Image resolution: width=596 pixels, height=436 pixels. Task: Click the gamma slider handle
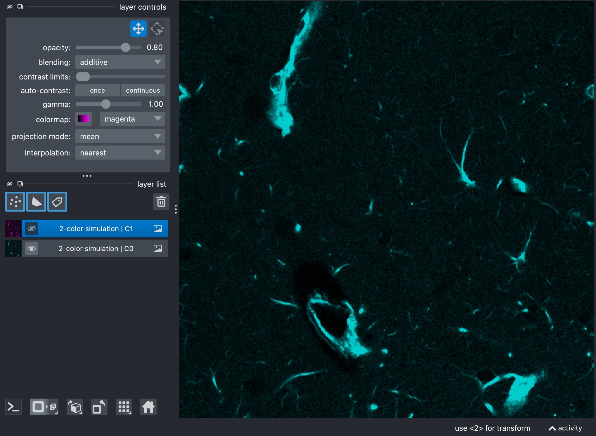106,104
